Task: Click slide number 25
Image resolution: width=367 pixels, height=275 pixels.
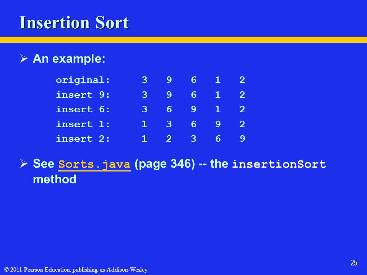Action: click(x=354, y=263)
